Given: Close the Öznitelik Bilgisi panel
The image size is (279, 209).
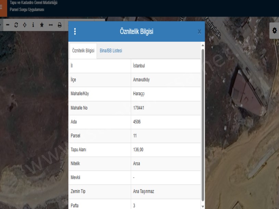Looking at the screenshot, I should pos(200,32).
